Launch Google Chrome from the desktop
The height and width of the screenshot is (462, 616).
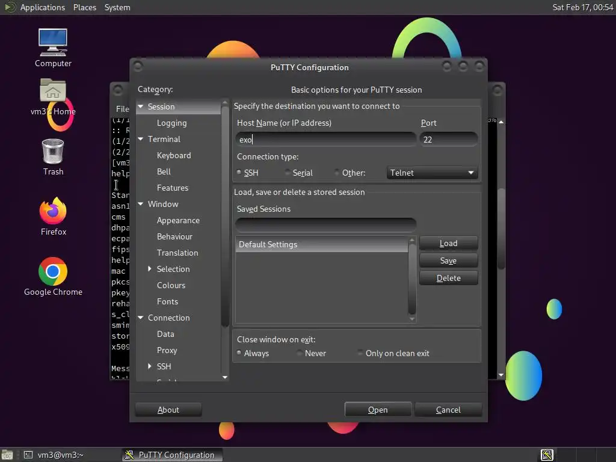pyautogui.click(x=53, y=276)
